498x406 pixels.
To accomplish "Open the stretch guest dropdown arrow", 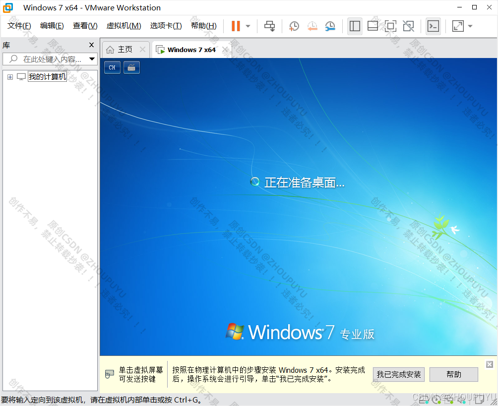I will 470,26.
